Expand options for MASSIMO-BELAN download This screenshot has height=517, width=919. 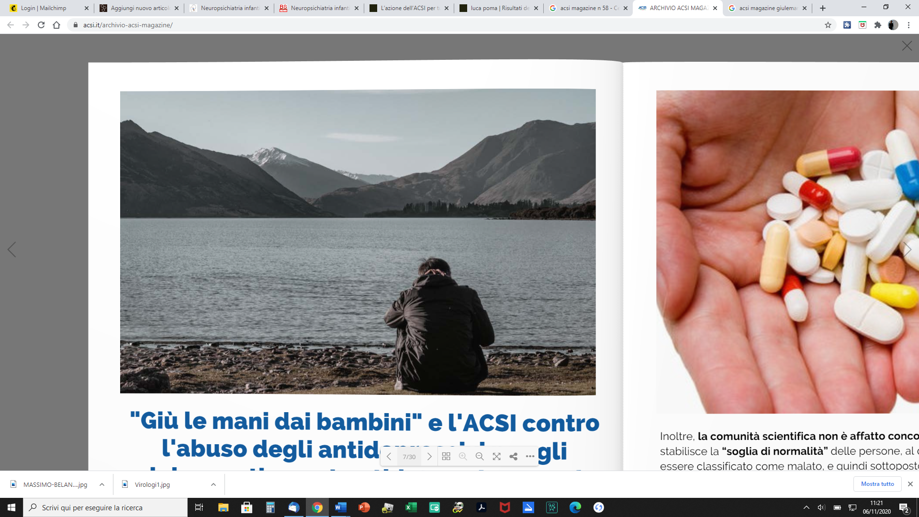tap(102, 484)
